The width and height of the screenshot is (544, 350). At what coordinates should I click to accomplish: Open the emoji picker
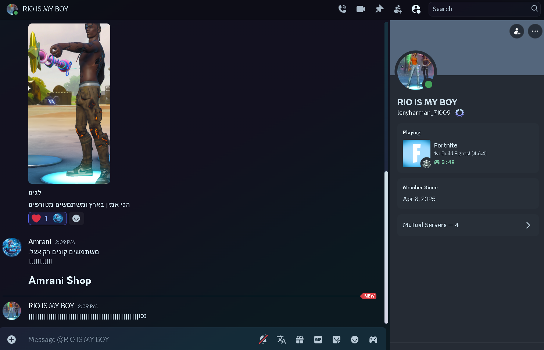point(355,339)
